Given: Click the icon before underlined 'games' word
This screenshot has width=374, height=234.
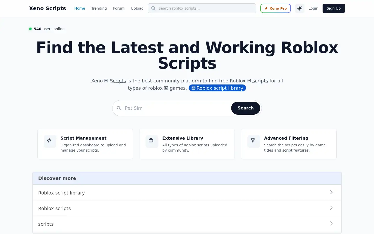Looking at the screenshot, I should click(x=166, y=88).
